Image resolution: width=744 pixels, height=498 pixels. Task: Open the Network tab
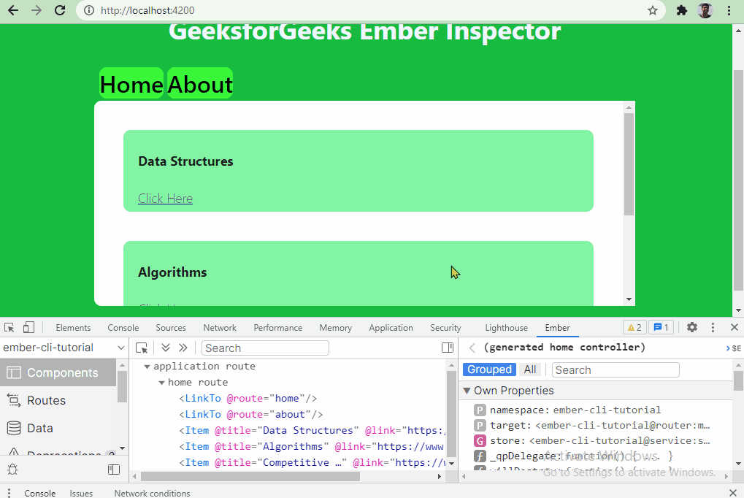(220, 328)
